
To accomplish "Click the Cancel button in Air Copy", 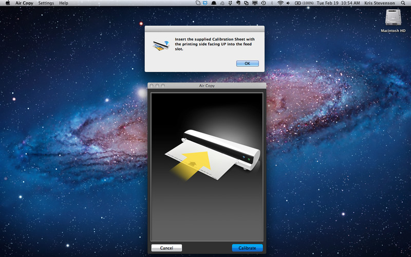I will [166, 248].
